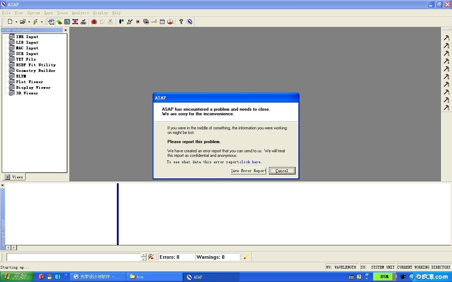Click the hammer icon numbered 6
The height and width of the screenshot is (282, 452).
(447, 77)
